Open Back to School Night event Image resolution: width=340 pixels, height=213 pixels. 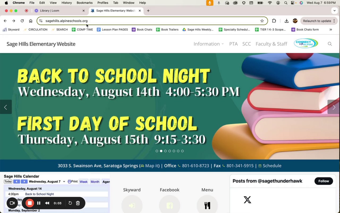point(39,194)
